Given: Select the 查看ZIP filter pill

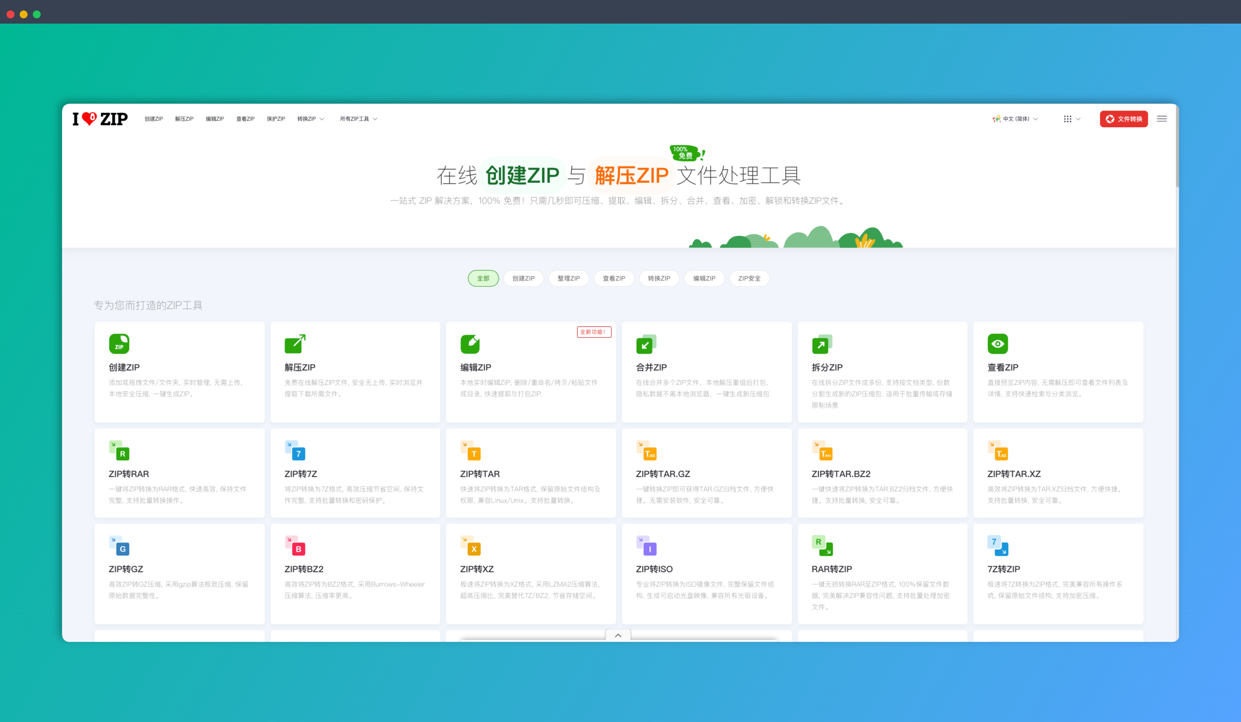Looking at the screenshot, I should pyautogui.click(x=614, y=278).
